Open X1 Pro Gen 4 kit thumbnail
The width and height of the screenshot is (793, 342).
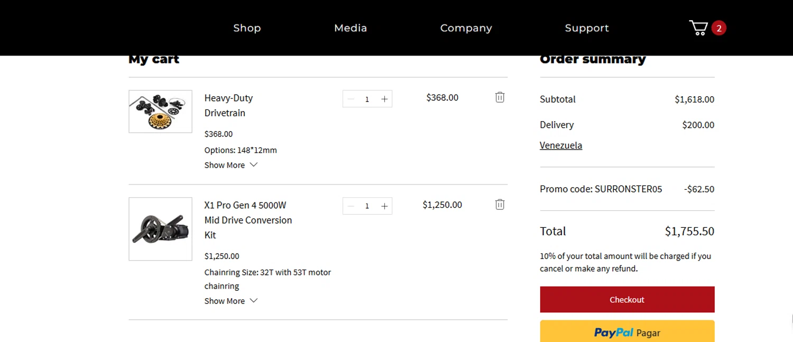pos(160,229)
